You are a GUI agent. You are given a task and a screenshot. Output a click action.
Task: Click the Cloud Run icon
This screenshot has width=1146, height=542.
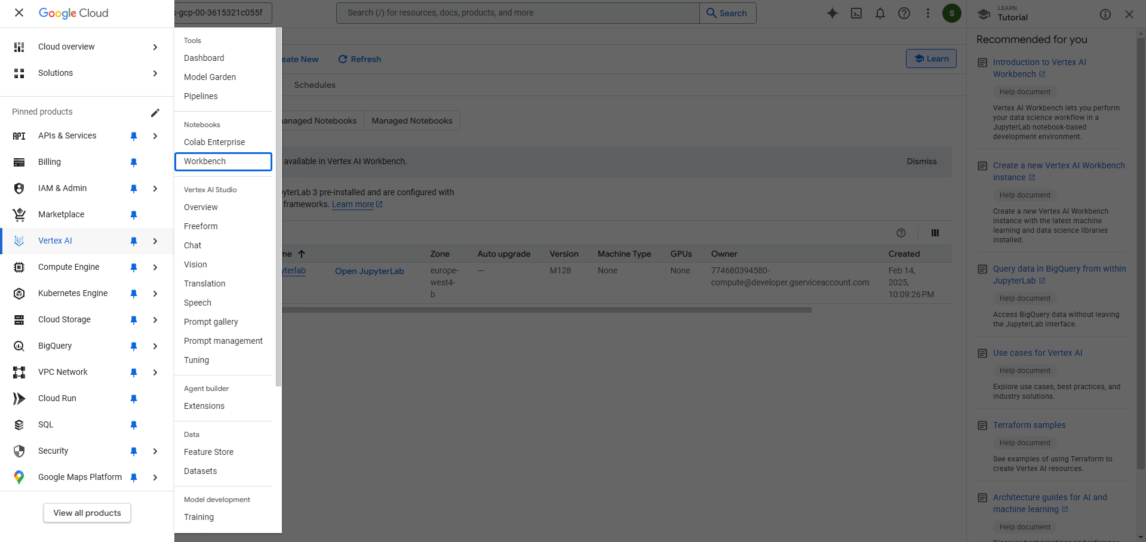point(19,398)
